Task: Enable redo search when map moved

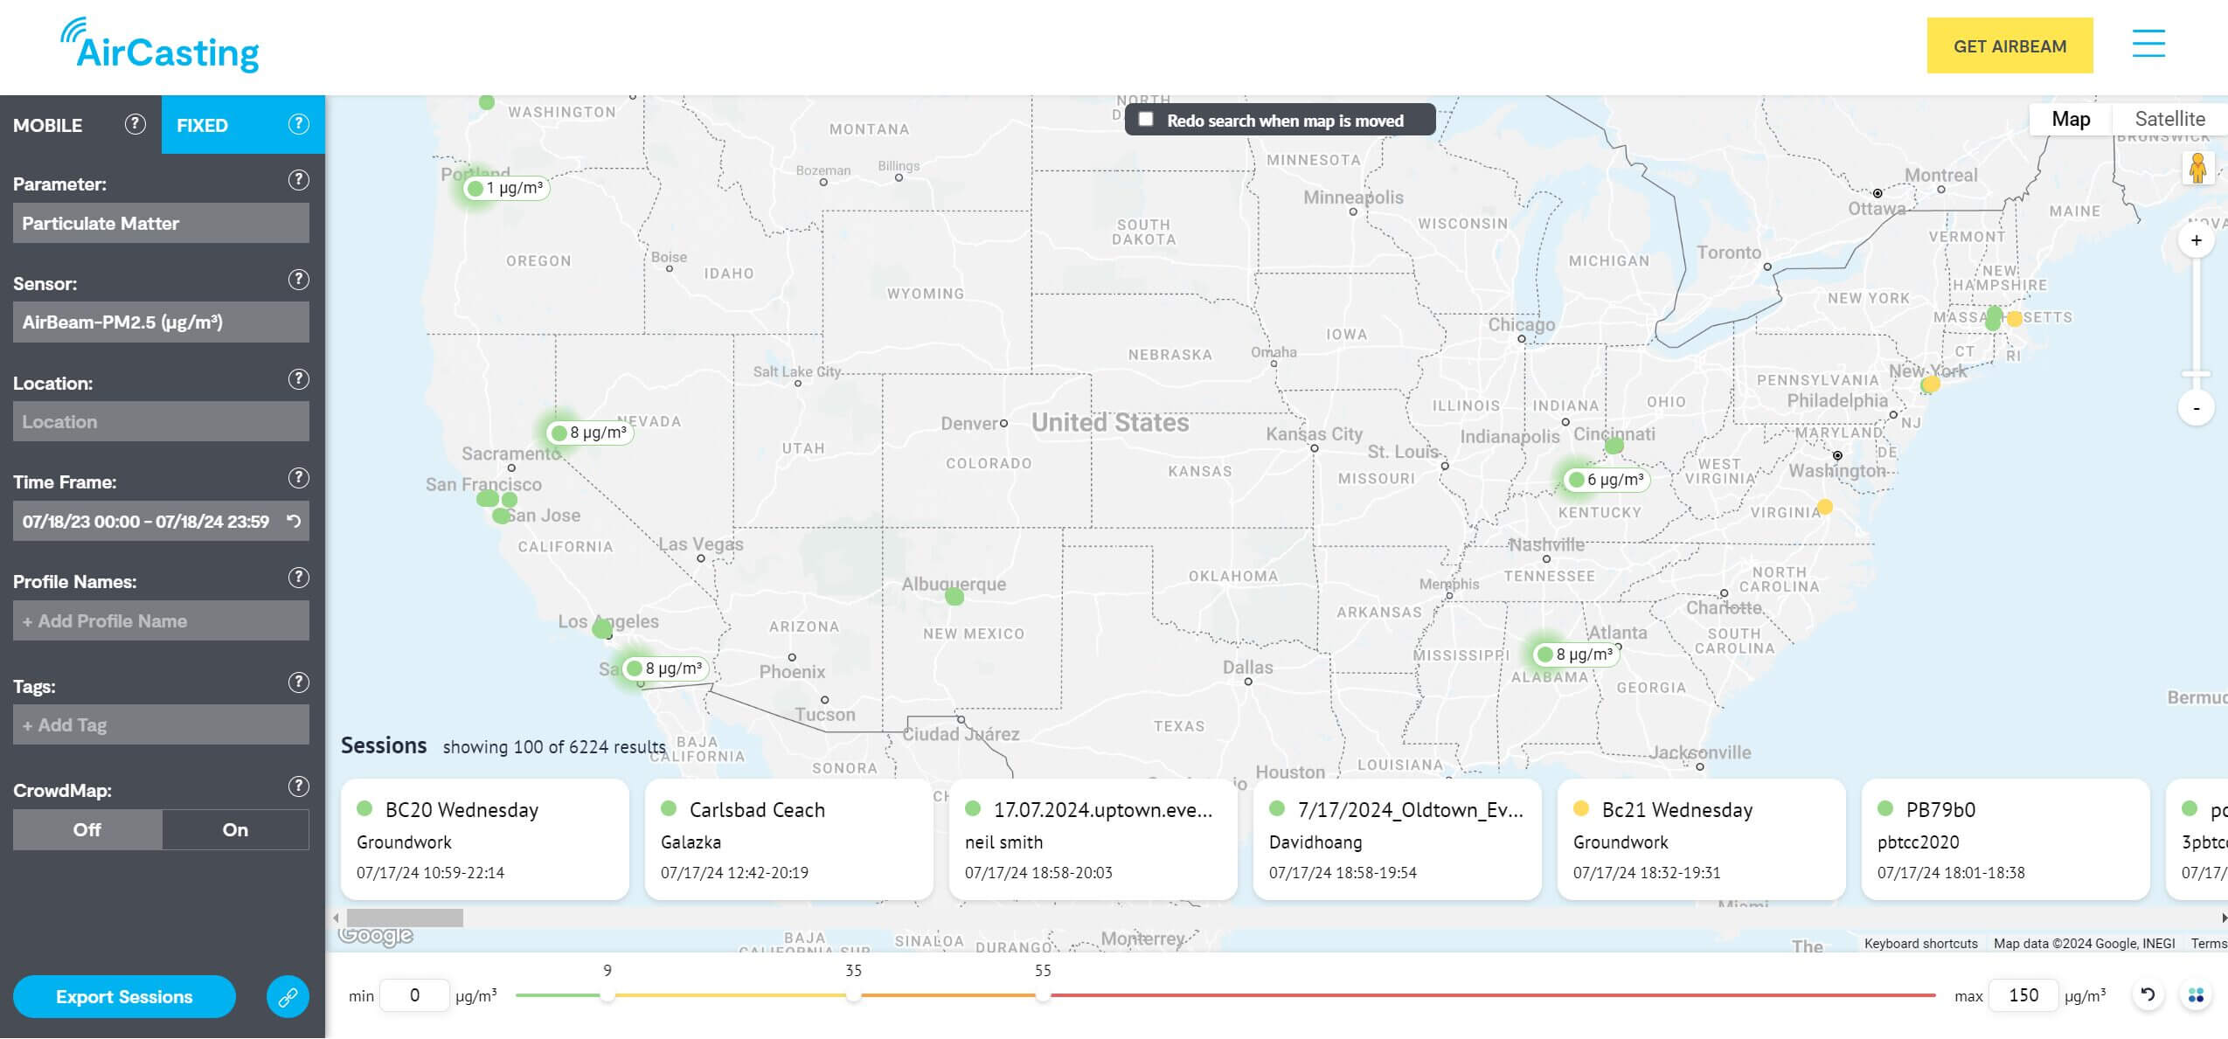Action: [x=1146, y=120]
